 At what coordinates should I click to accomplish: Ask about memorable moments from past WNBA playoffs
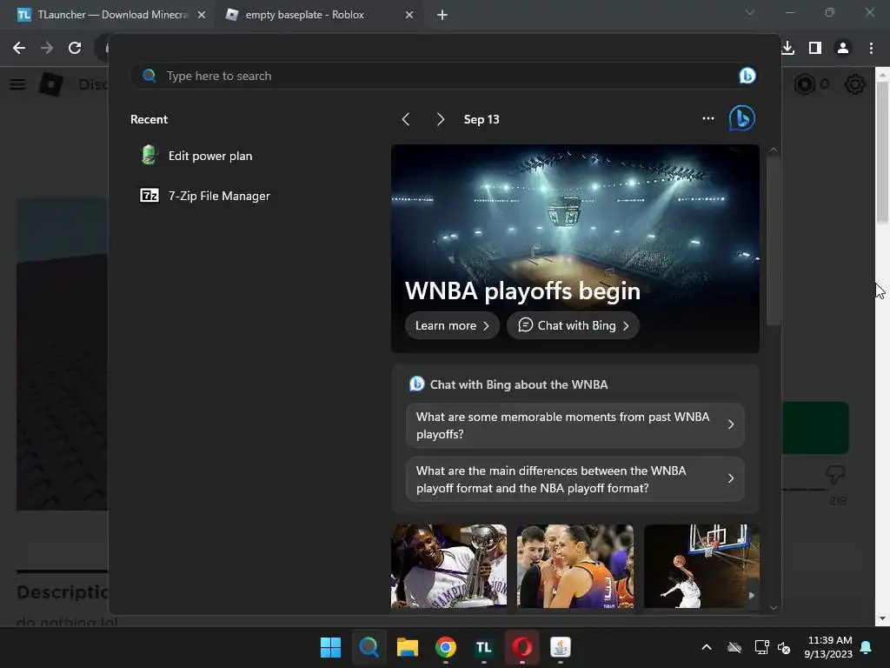click(x=575, y=425)
